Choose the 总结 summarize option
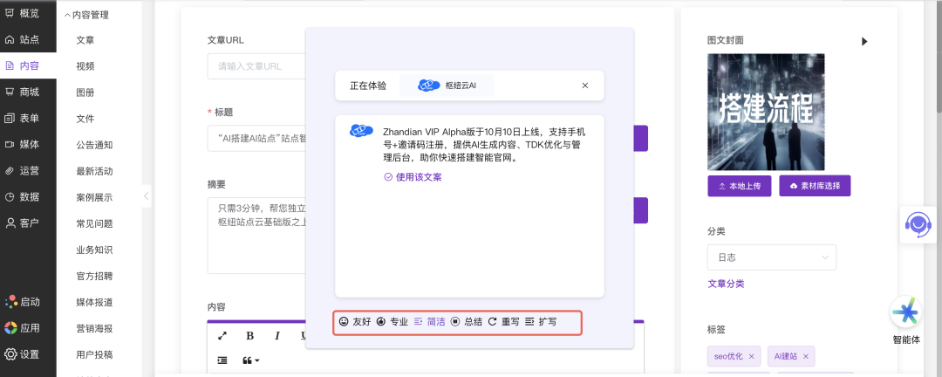This screenshot has height=377, width=942. [x=467, y=322]
